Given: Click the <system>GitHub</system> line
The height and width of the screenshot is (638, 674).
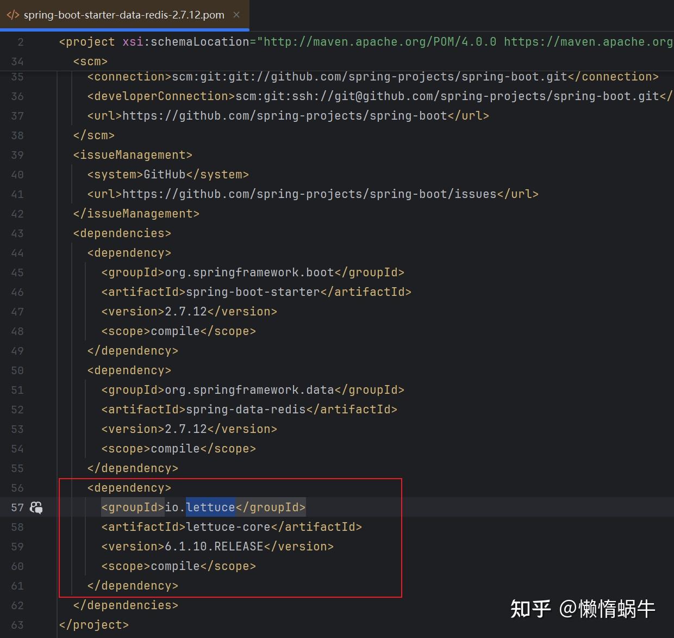Looking at the screenshot, I should click(168, 175).
